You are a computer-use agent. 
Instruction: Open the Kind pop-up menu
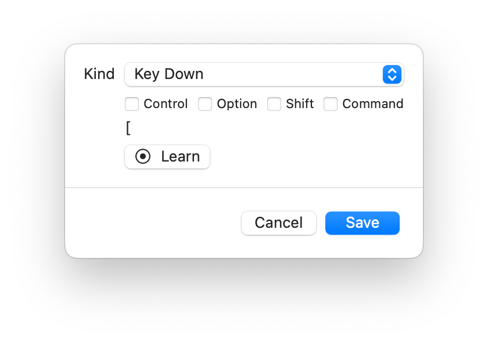point(264,74)
